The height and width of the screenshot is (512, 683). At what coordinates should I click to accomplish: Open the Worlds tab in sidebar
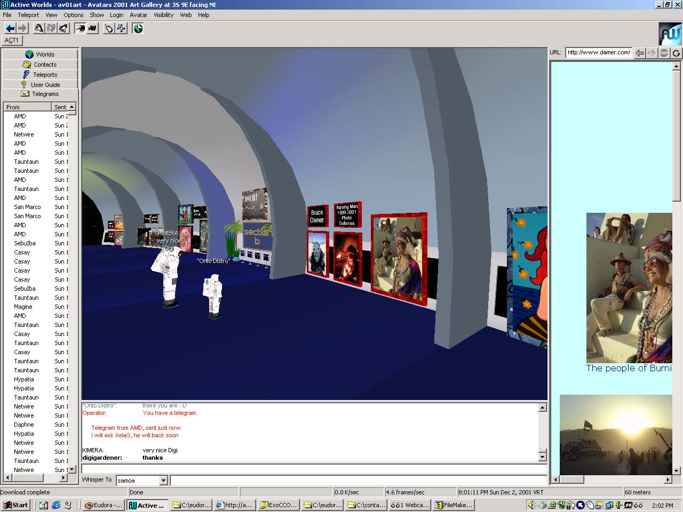40,54
